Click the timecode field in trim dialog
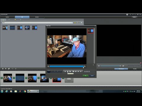This screenshot has height=106, width=142. pyautogui.click(x=87, y=72)
